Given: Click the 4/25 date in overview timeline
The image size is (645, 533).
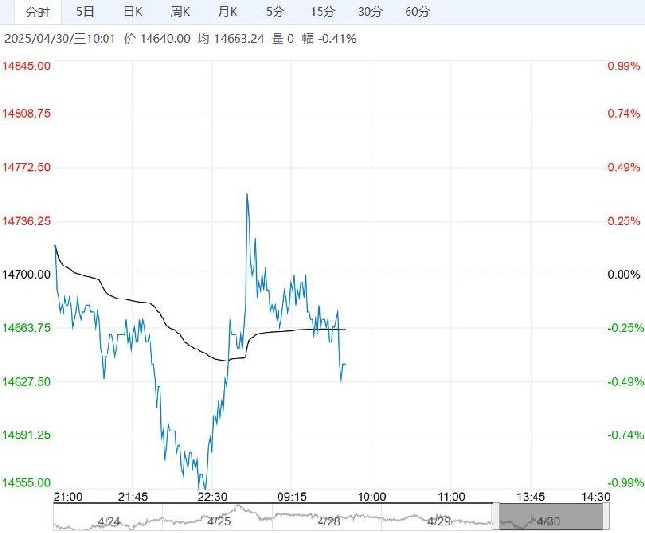Looking at the screenshot, I should pyautogui.click(x=219, y=522).
